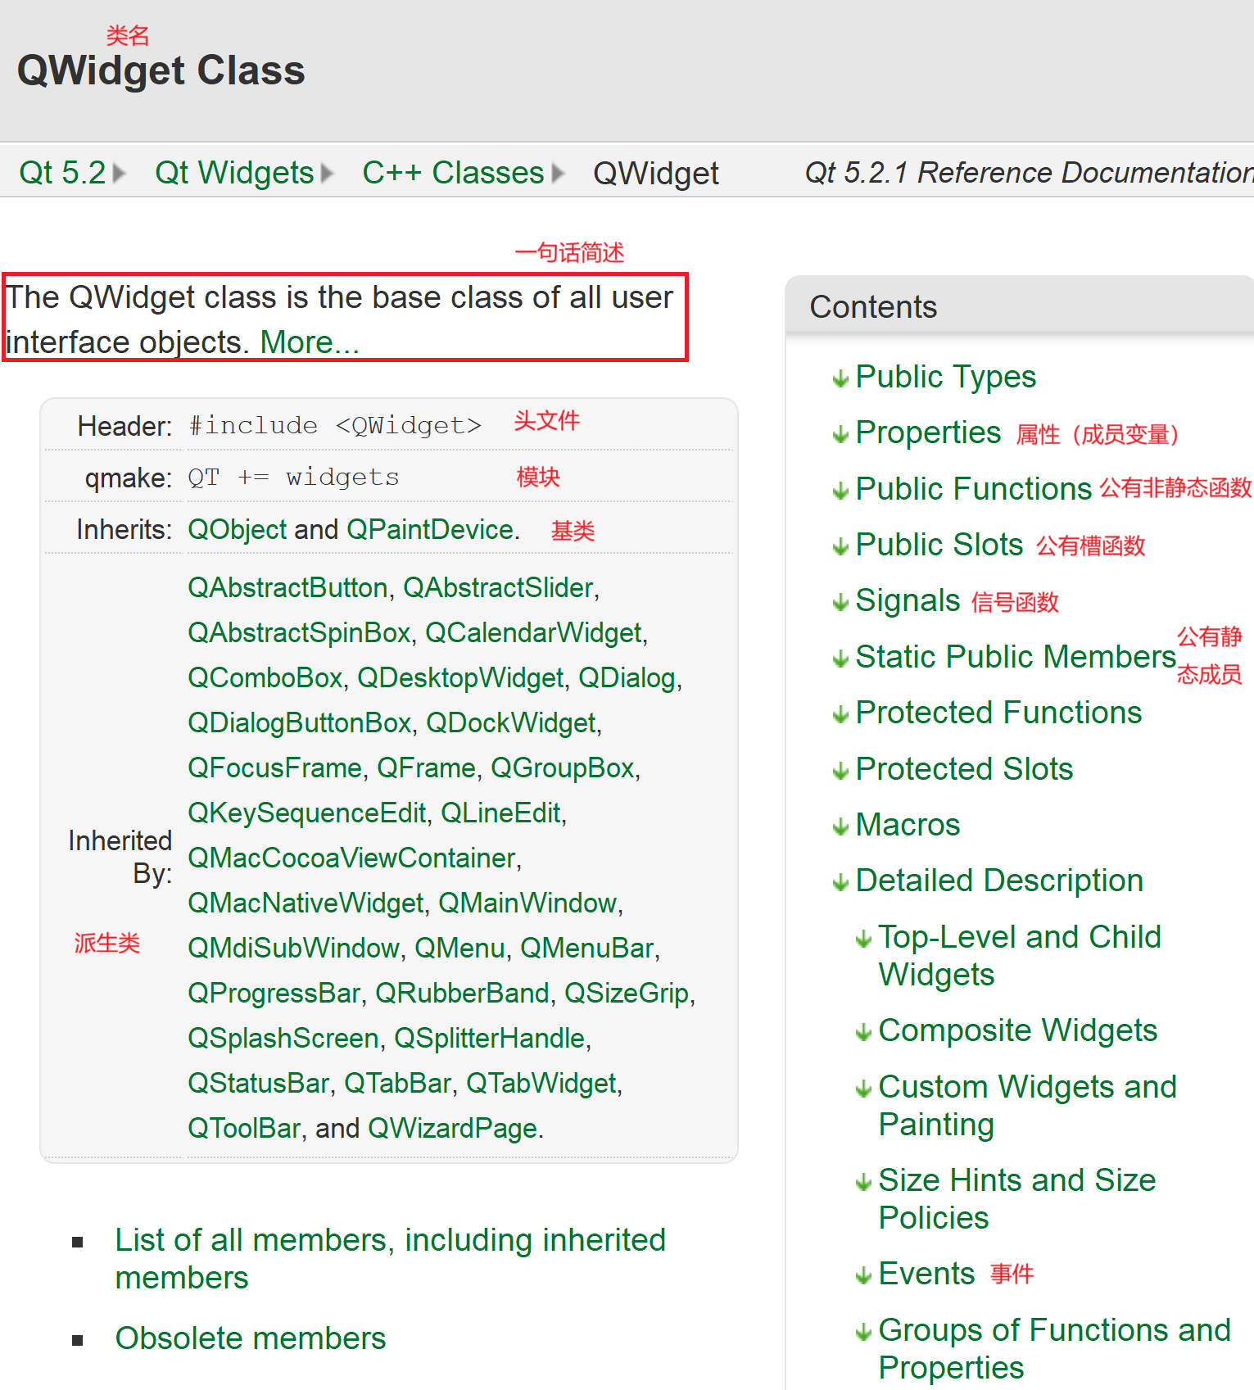Jump to Events subsection in Contents
Image resolution: width=1254 pixels, height=1390 pixels.
click(x=926, y=1274)
